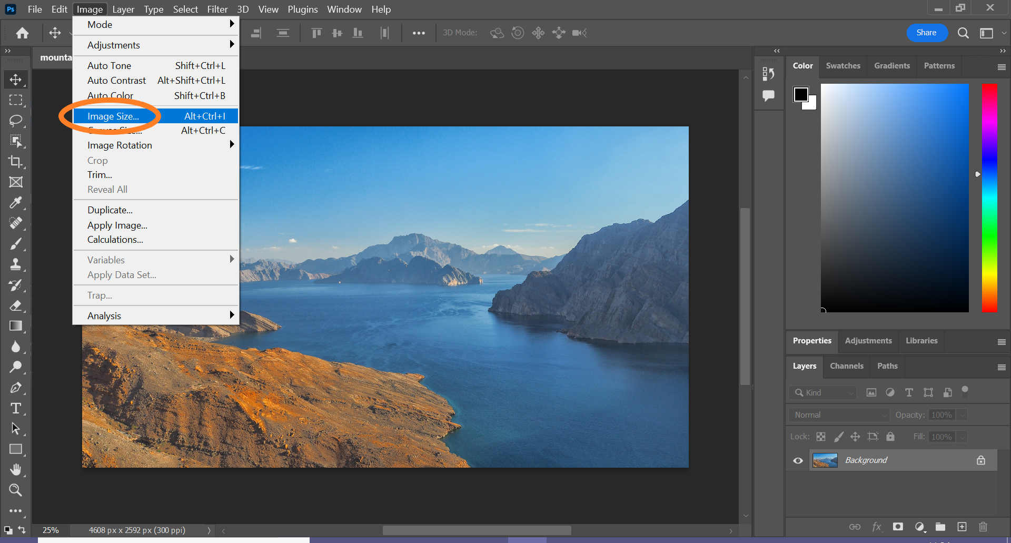Select the Crop tool

tap(16, 162)
